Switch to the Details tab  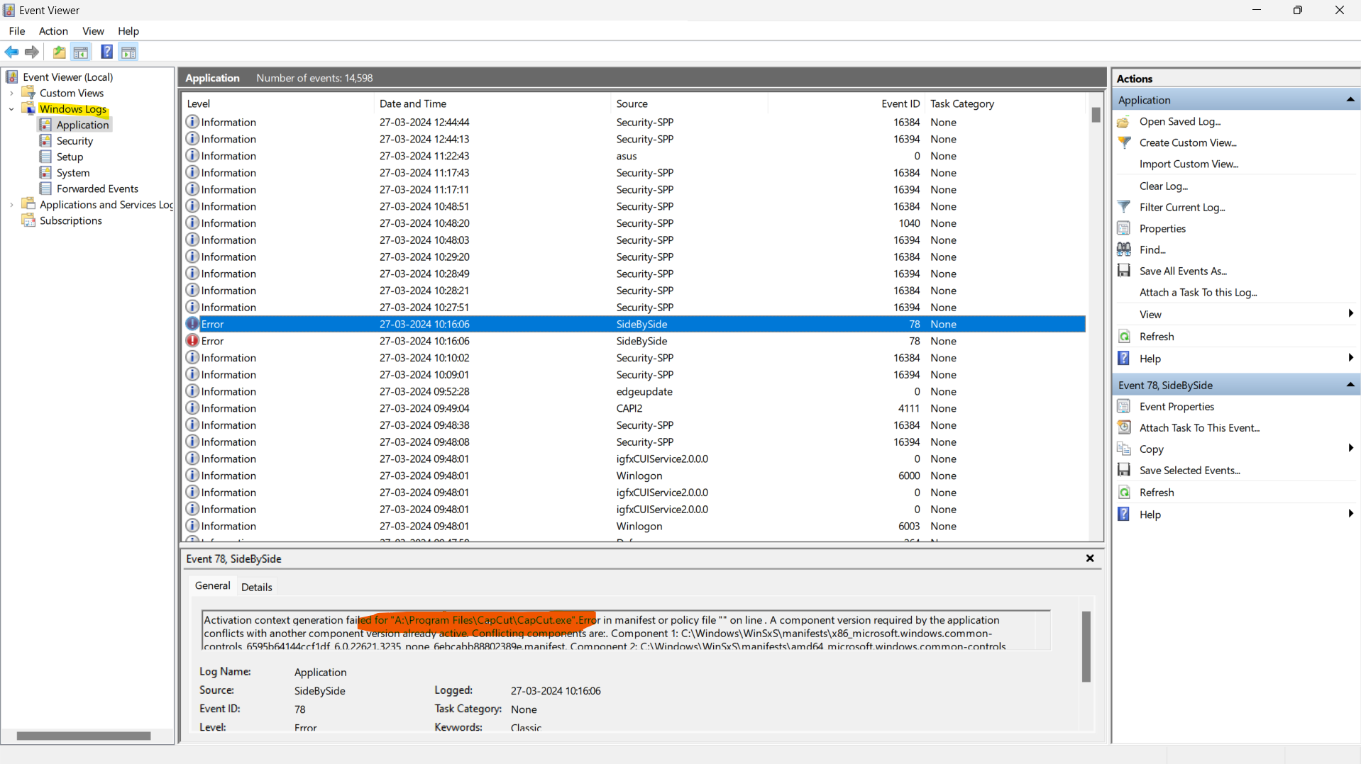256,587
